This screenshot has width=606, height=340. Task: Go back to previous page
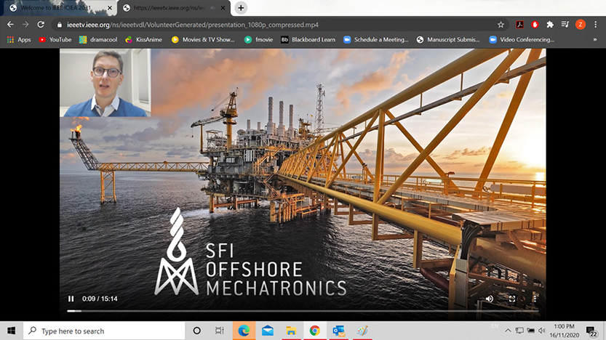pos(10,25)
